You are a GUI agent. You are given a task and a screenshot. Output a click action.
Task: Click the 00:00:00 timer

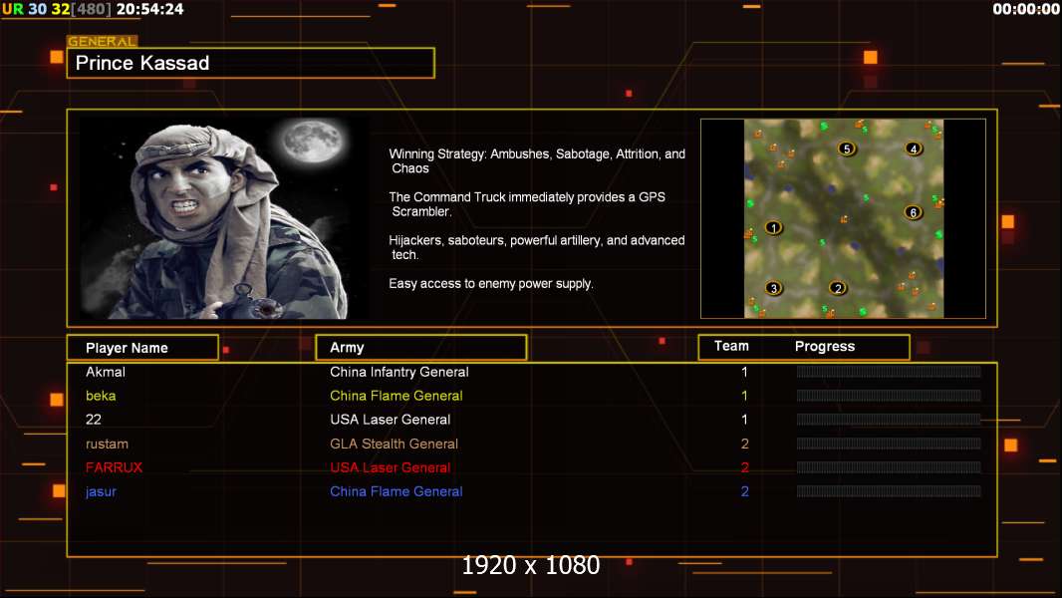[1025, 9]
